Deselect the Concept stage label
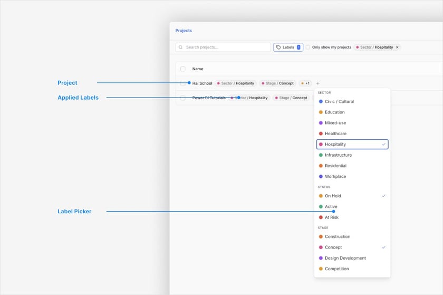 point(352,247)
